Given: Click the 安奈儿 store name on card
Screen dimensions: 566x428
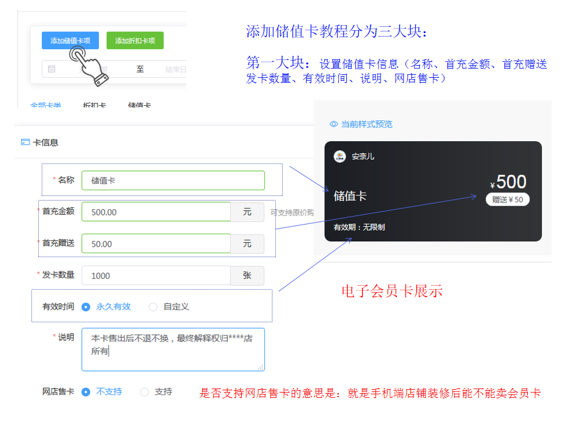Looking at the screenshot, I should (363, 157).
